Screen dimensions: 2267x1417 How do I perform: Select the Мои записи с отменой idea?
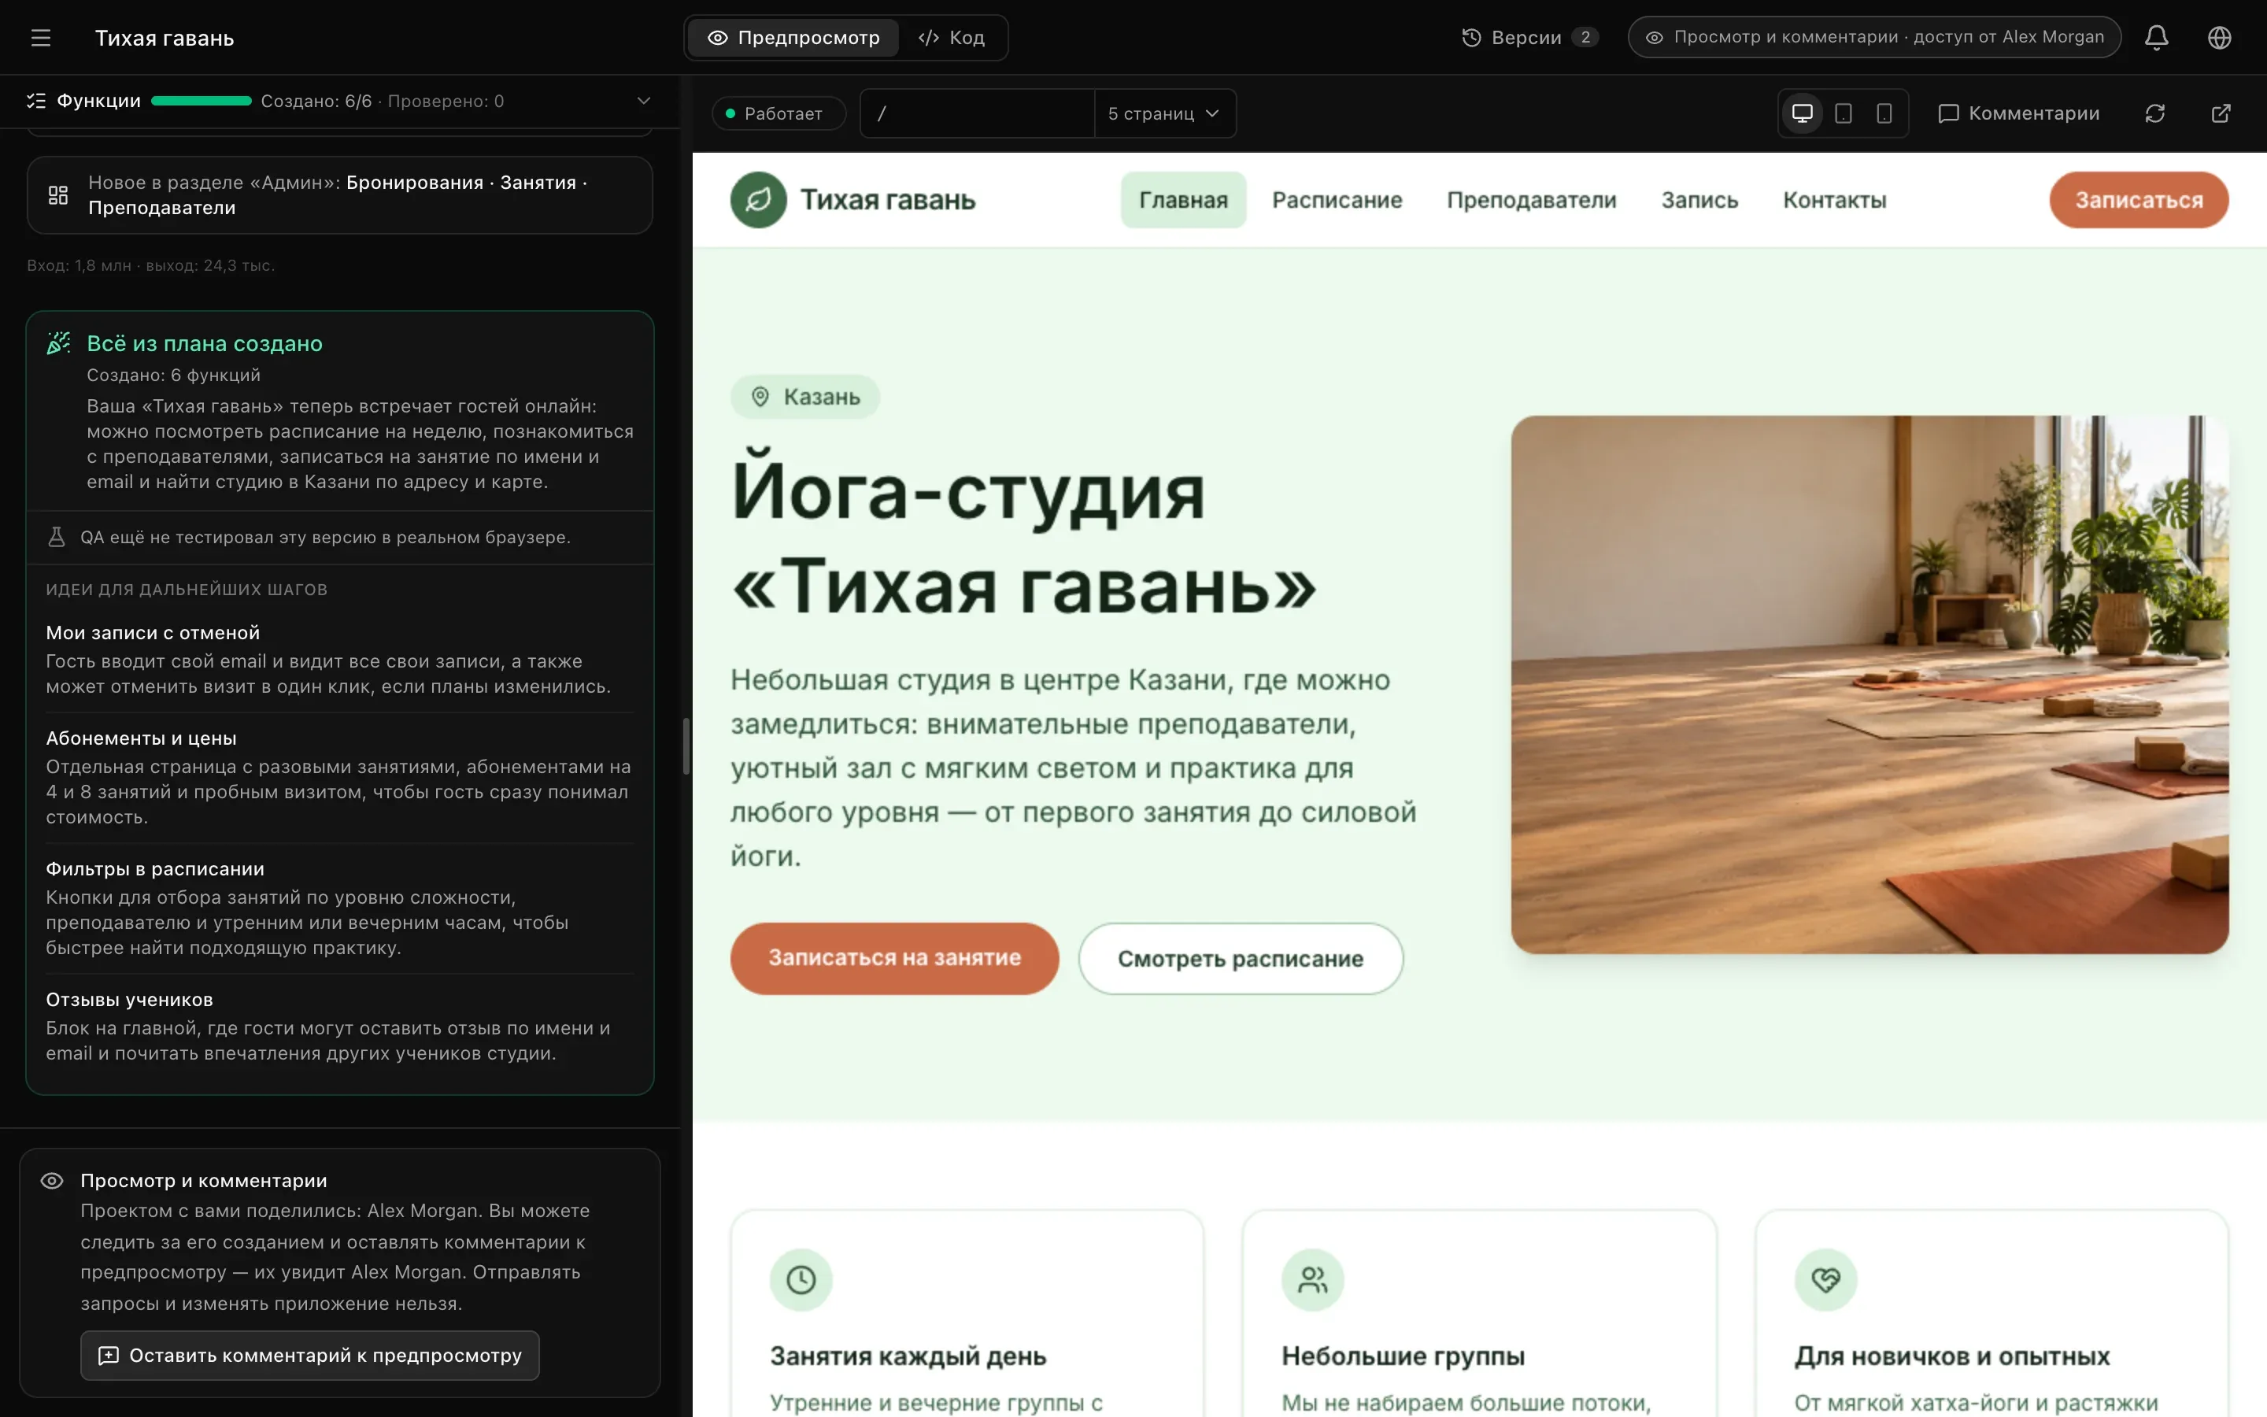click(339, 660)
